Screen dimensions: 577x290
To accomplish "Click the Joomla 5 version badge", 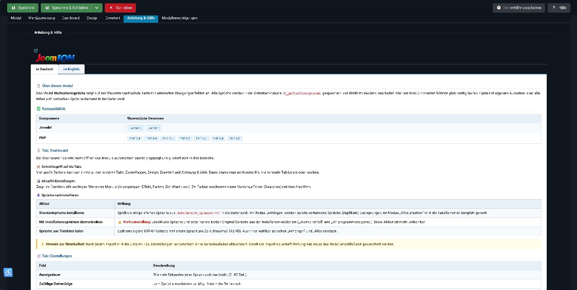I will click(136, 128).
